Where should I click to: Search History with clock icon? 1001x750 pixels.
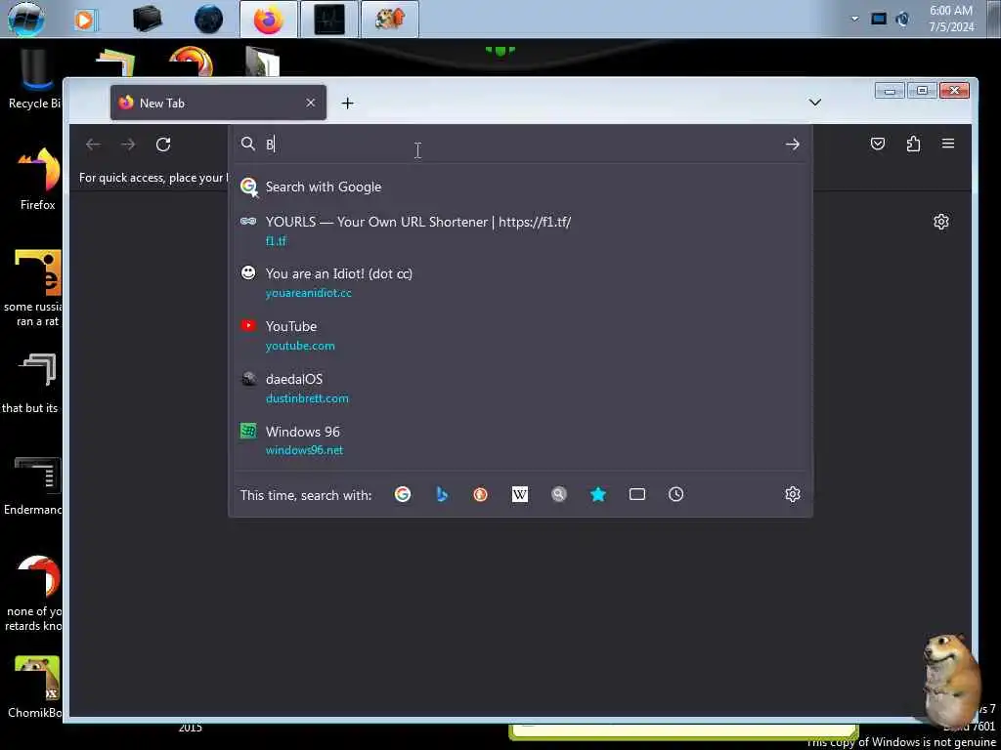point(676,494)
